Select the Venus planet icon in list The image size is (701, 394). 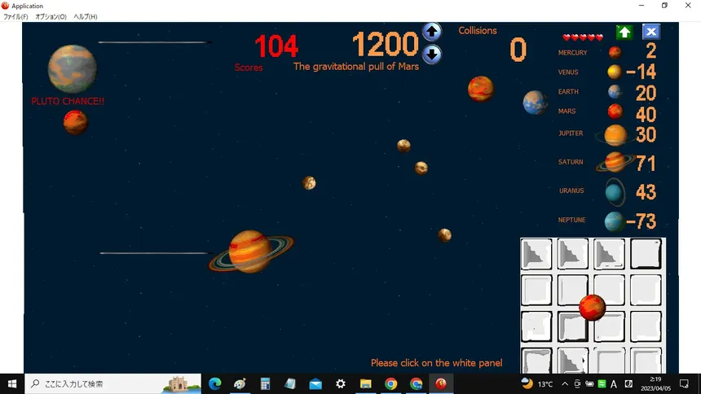[x=615, y=72]
